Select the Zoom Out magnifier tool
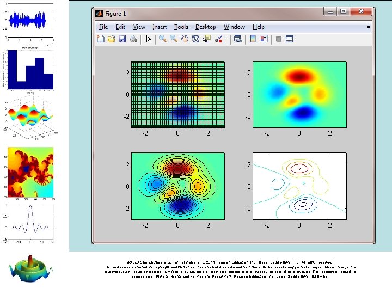 pyautogui.click(x=174, y=39)
